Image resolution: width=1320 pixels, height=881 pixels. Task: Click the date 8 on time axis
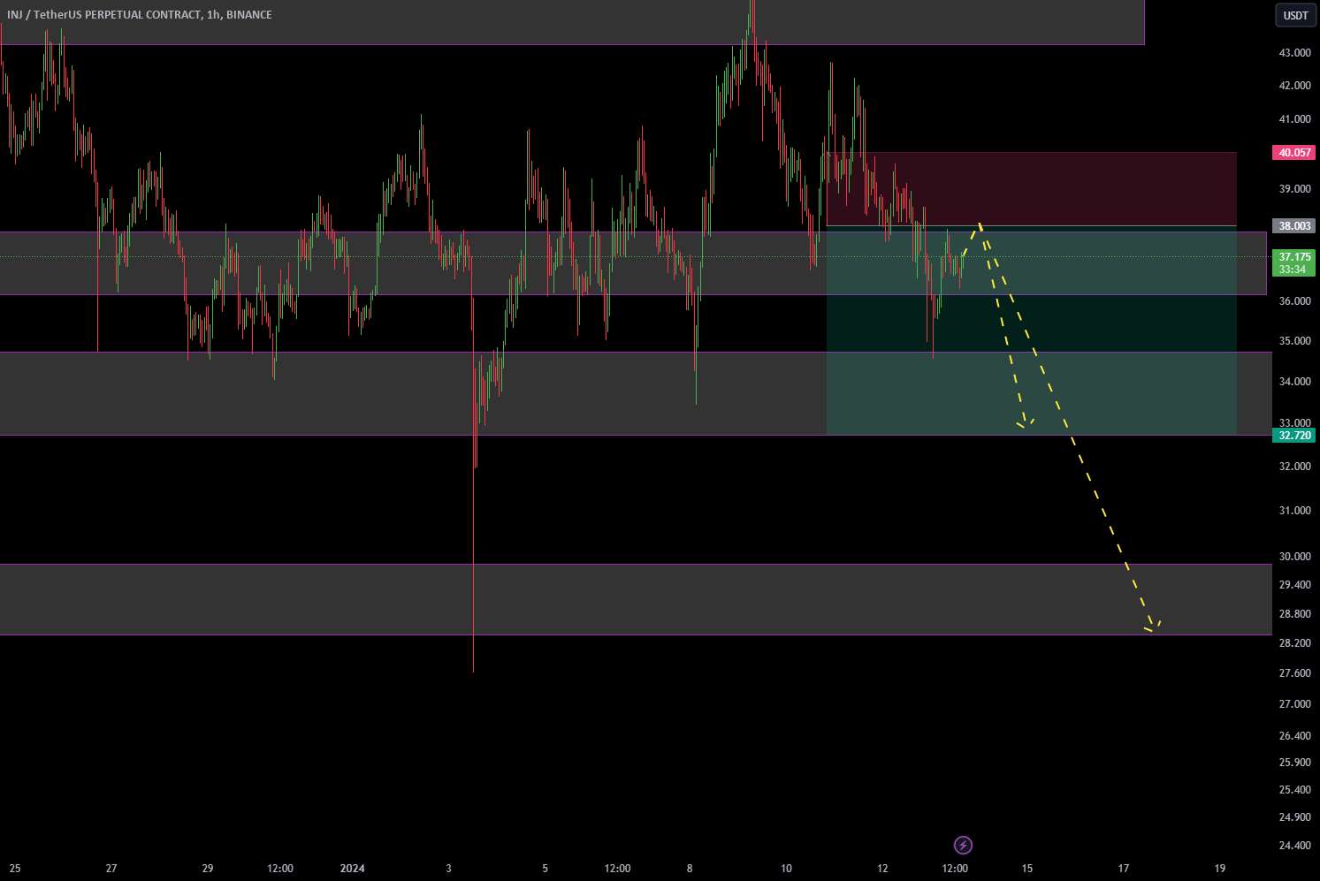[690, 869]
